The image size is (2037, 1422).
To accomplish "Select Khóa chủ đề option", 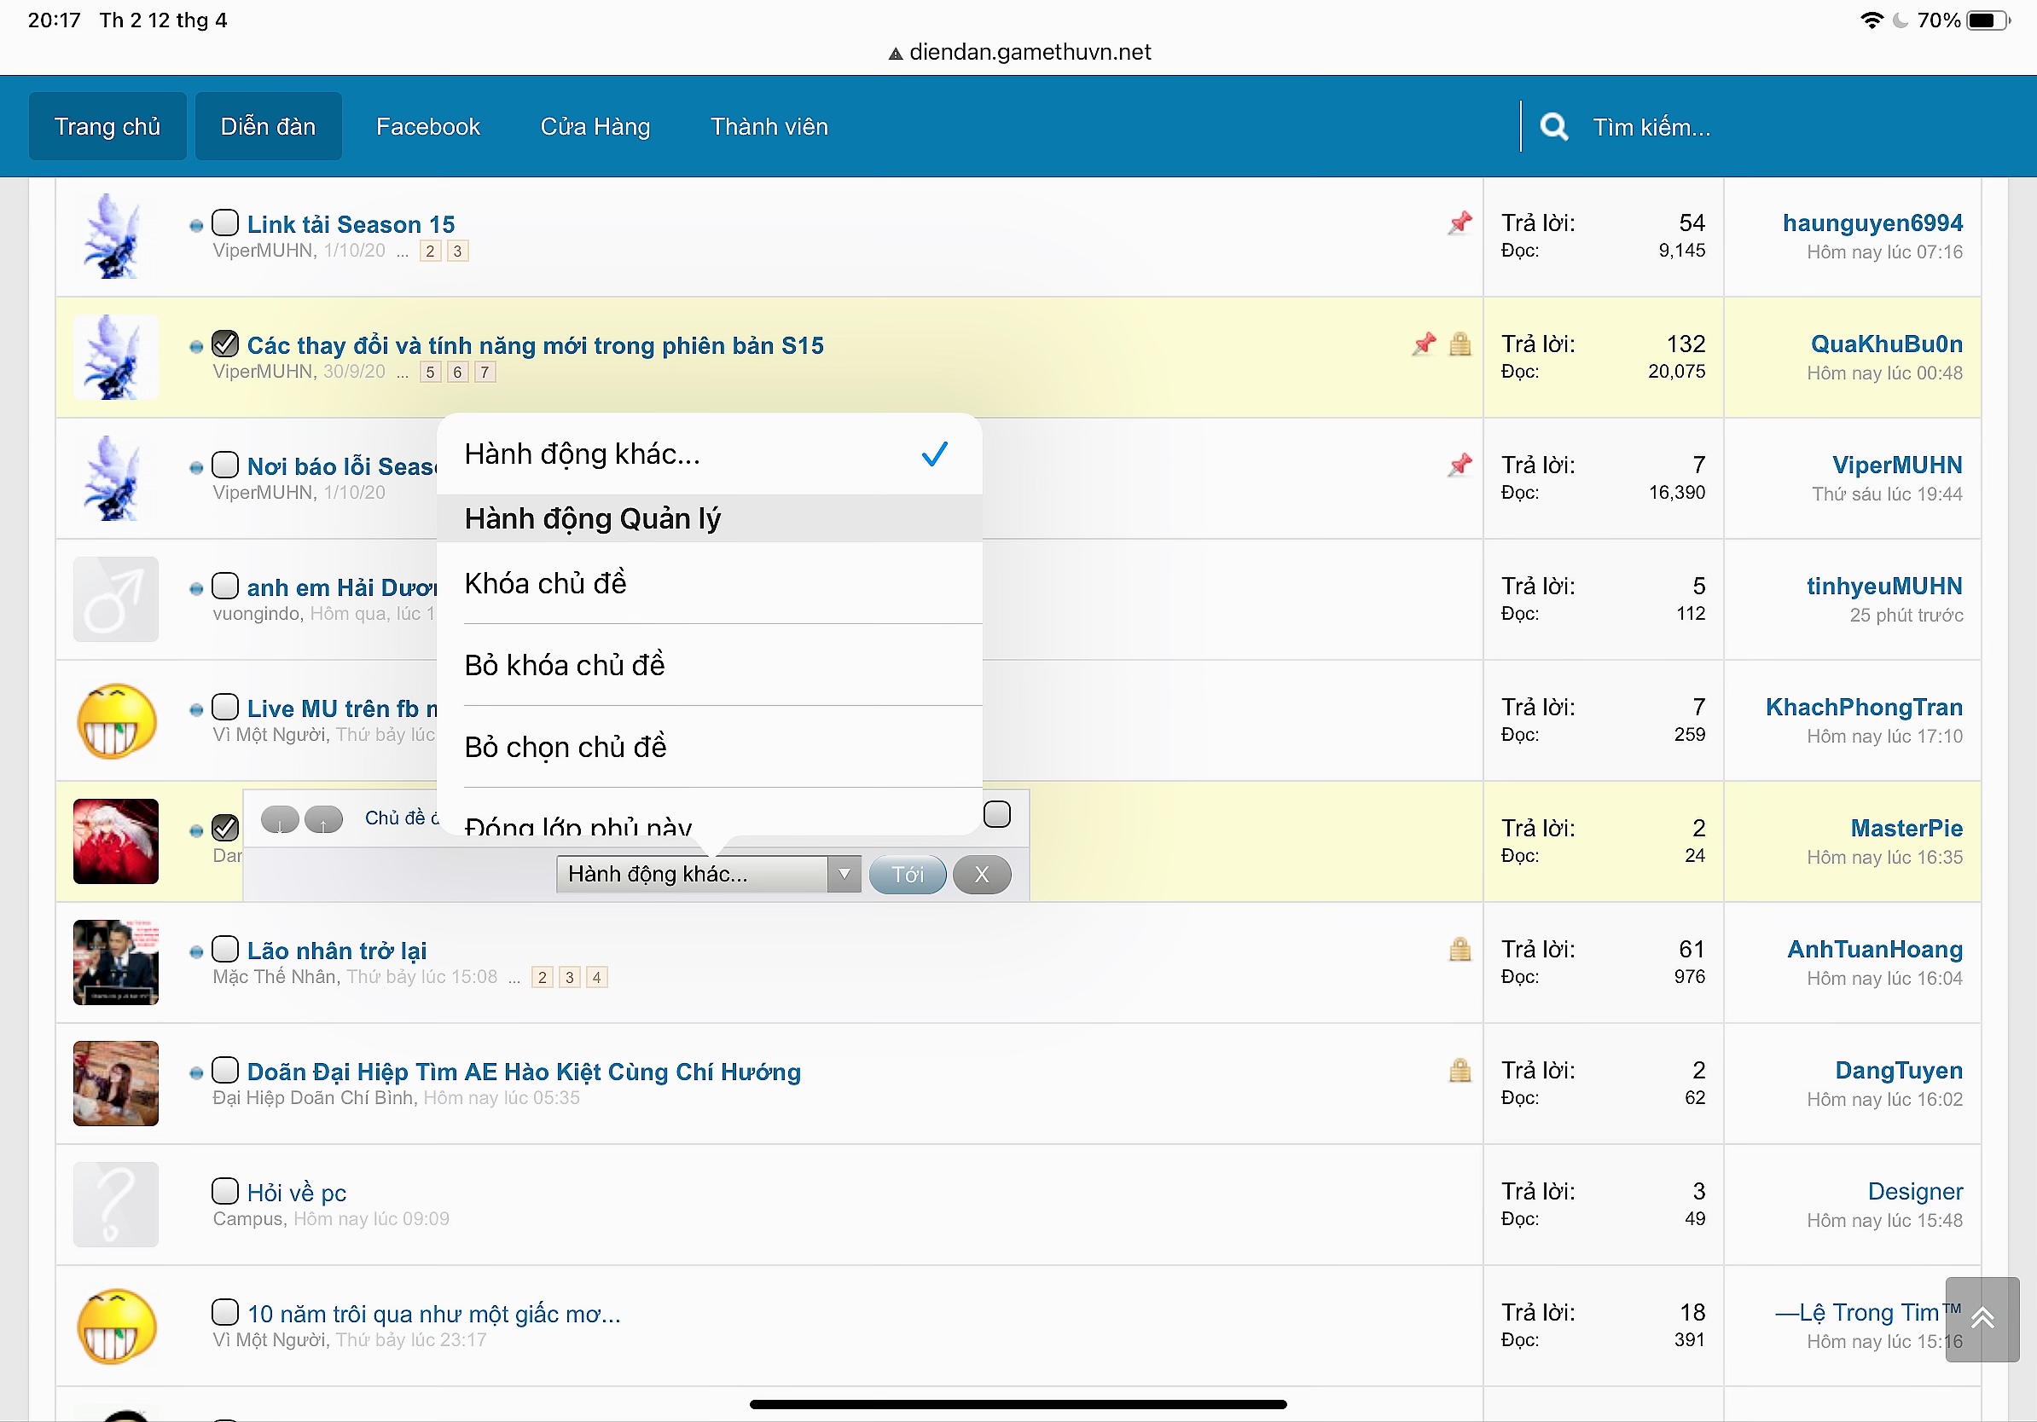I will (546, 583).
